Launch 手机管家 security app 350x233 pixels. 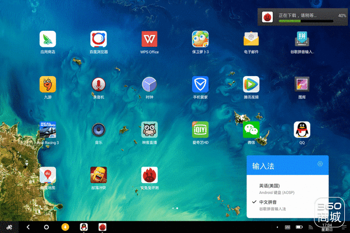[x=200, y=84]
